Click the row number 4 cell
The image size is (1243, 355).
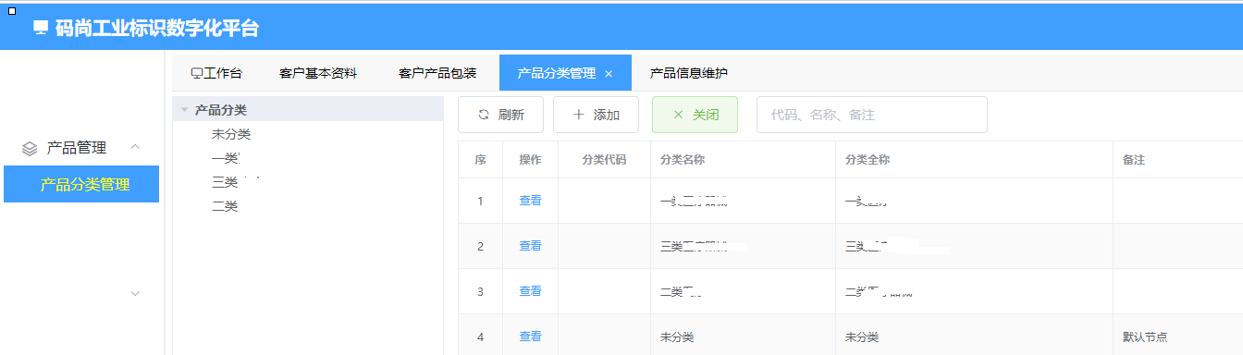pyautogui.click(x=480, y=337)
